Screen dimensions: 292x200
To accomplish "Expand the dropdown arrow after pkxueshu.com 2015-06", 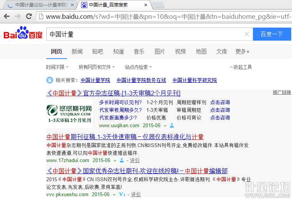I will [x=114, y=195].
